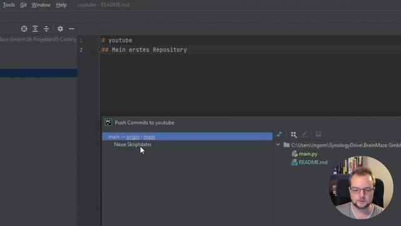Click the show diff arrows icon
The height and width of the screenshot is (226, 401).
coord(279,134)
